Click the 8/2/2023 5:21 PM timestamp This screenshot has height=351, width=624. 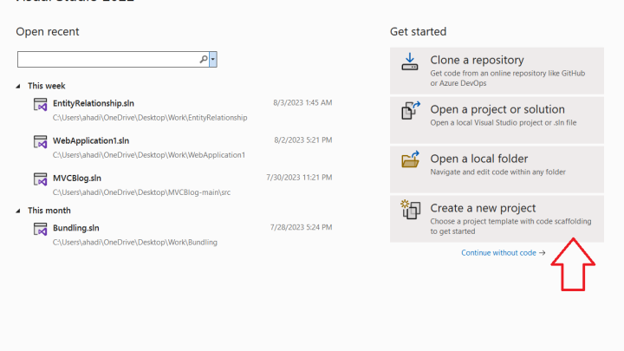pyautogui.click(x=302, y=140)
